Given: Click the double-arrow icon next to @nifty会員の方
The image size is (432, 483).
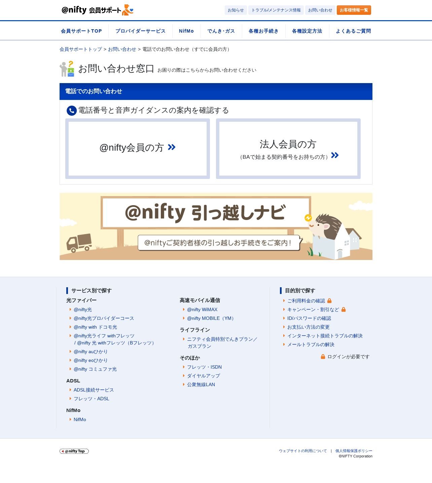Looking at the screenshot, I should tap(172, 147).
